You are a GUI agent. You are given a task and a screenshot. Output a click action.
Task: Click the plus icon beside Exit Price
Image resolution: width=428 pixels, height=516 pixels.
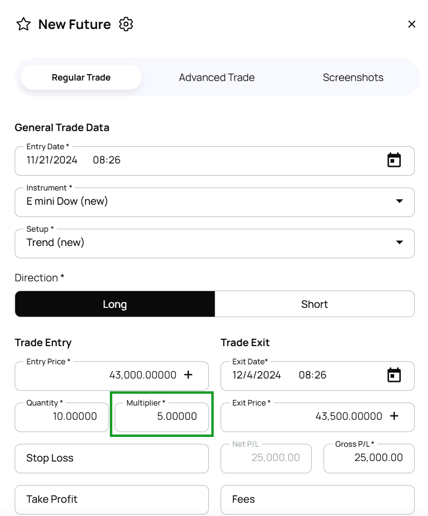[394, 416]
